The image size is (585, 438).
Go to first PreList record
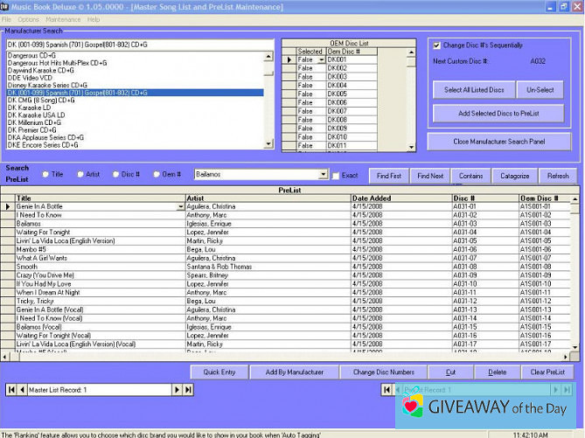(x=386, y=389)
